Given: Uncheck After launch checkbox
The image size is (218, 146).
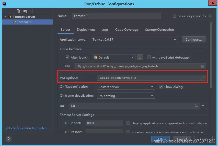Looking at the screenshot, I should [x=67, y=57].
